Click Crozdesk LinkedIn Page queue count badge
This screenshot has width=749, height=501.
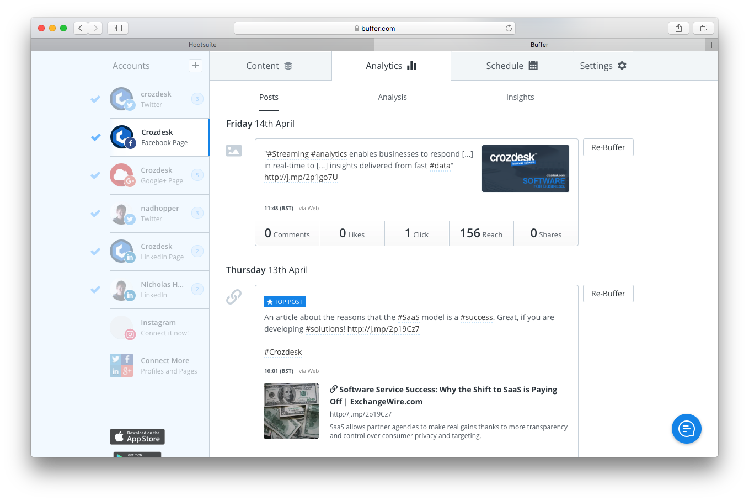pyautogui.click(x=197, y=251)
